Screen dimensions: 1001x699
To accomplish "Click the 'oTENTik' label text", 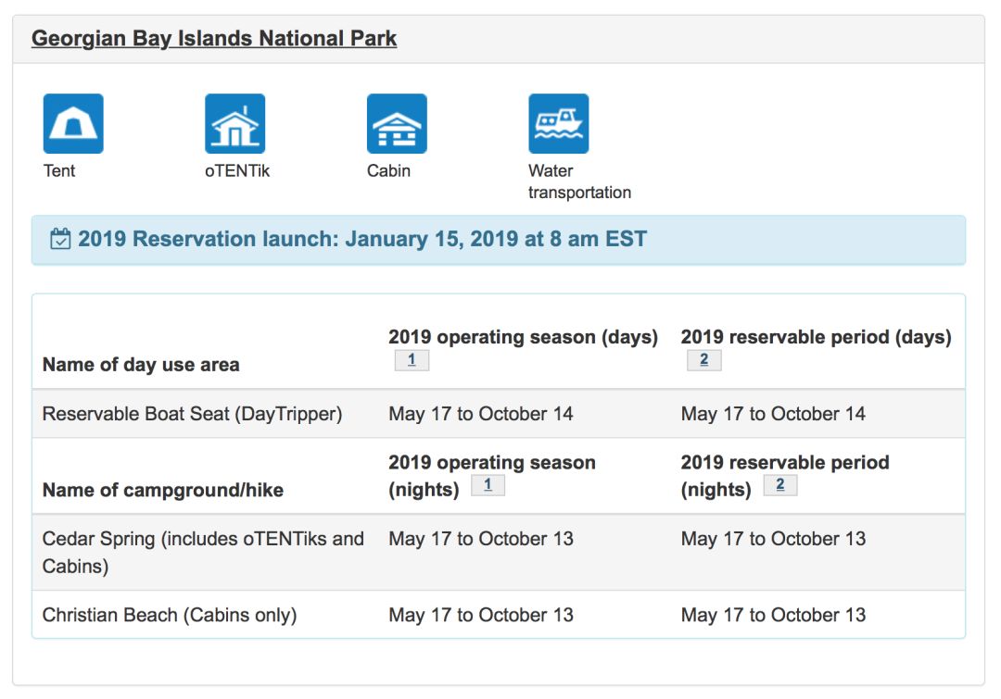I will coord(237,171).
